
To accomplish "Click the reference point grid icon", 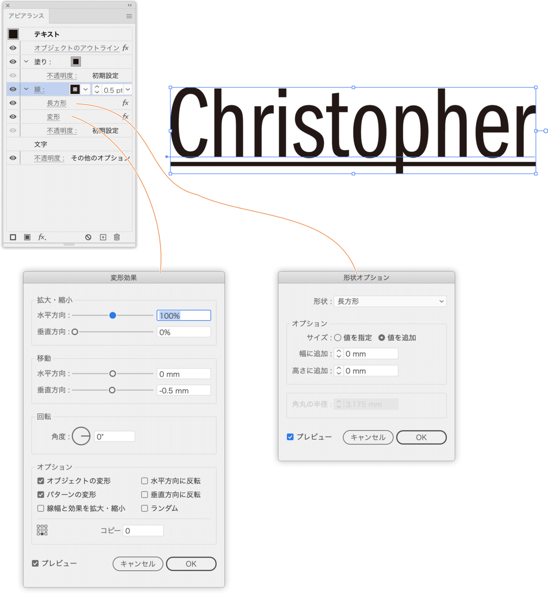I will (42, 530).
